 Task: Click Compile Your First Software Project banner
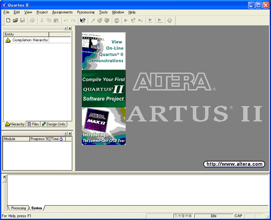104,89
